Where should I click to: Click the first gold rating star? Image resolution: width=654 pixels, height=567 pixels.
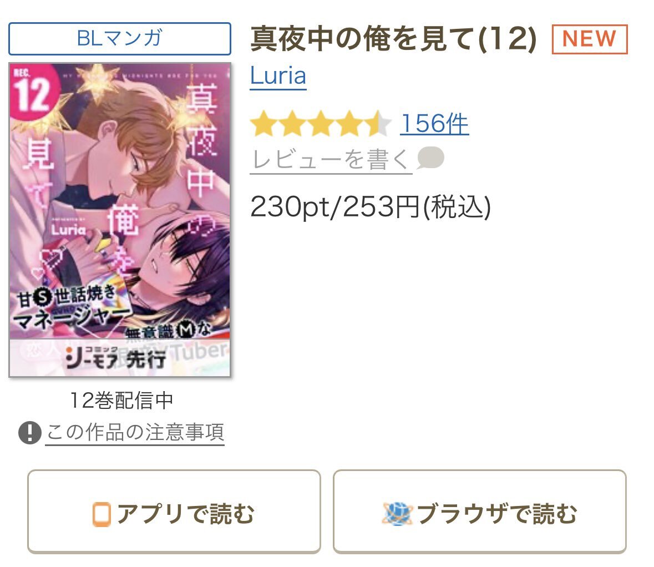[x=263, y=124]
